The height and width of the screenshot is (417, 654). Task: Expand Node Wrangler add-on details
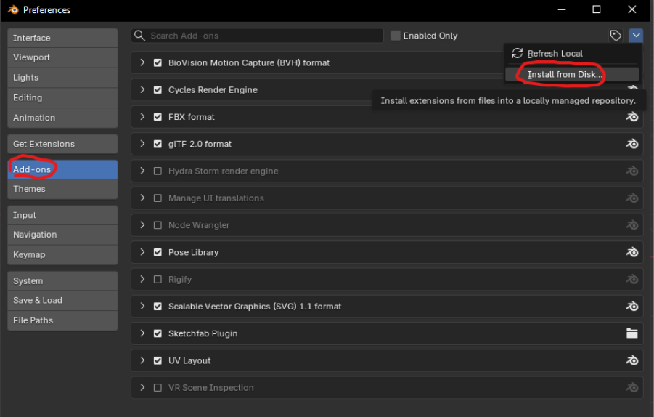[142, 225]
